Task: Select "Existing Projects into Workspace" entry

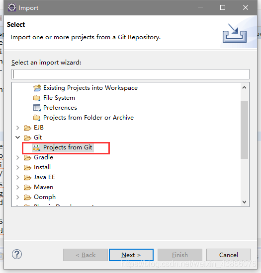Action: click(90, 88)
